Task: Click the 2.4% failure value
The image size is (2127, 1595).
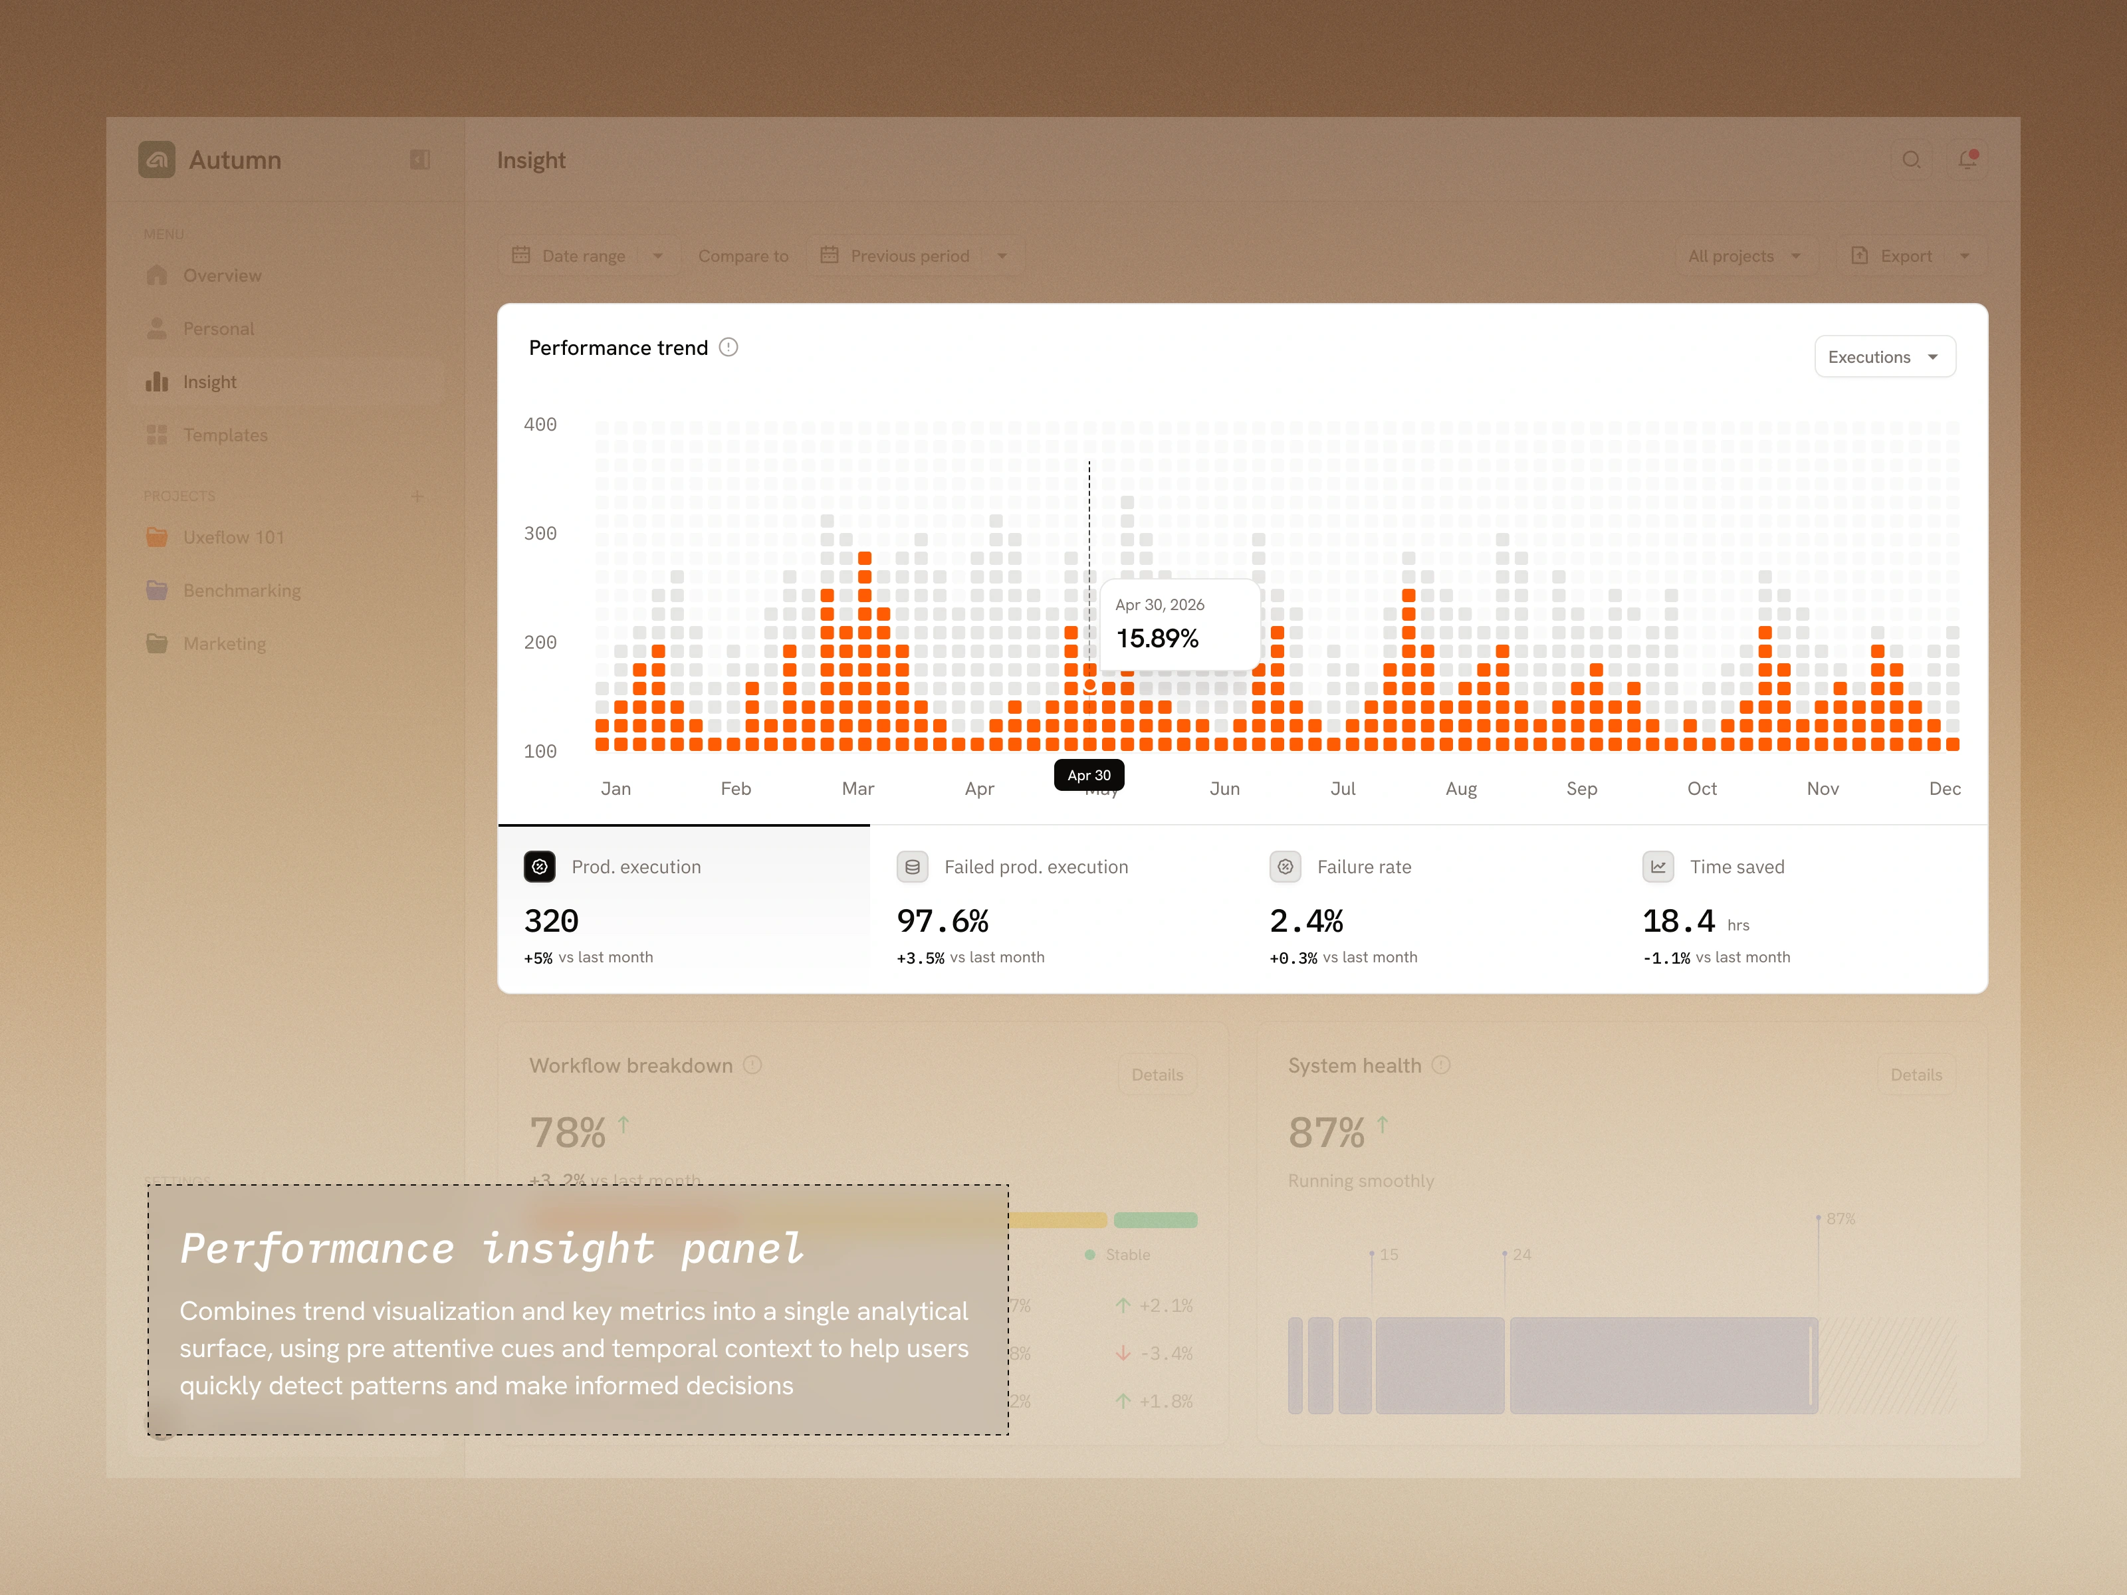Action: click(1307, 921)
